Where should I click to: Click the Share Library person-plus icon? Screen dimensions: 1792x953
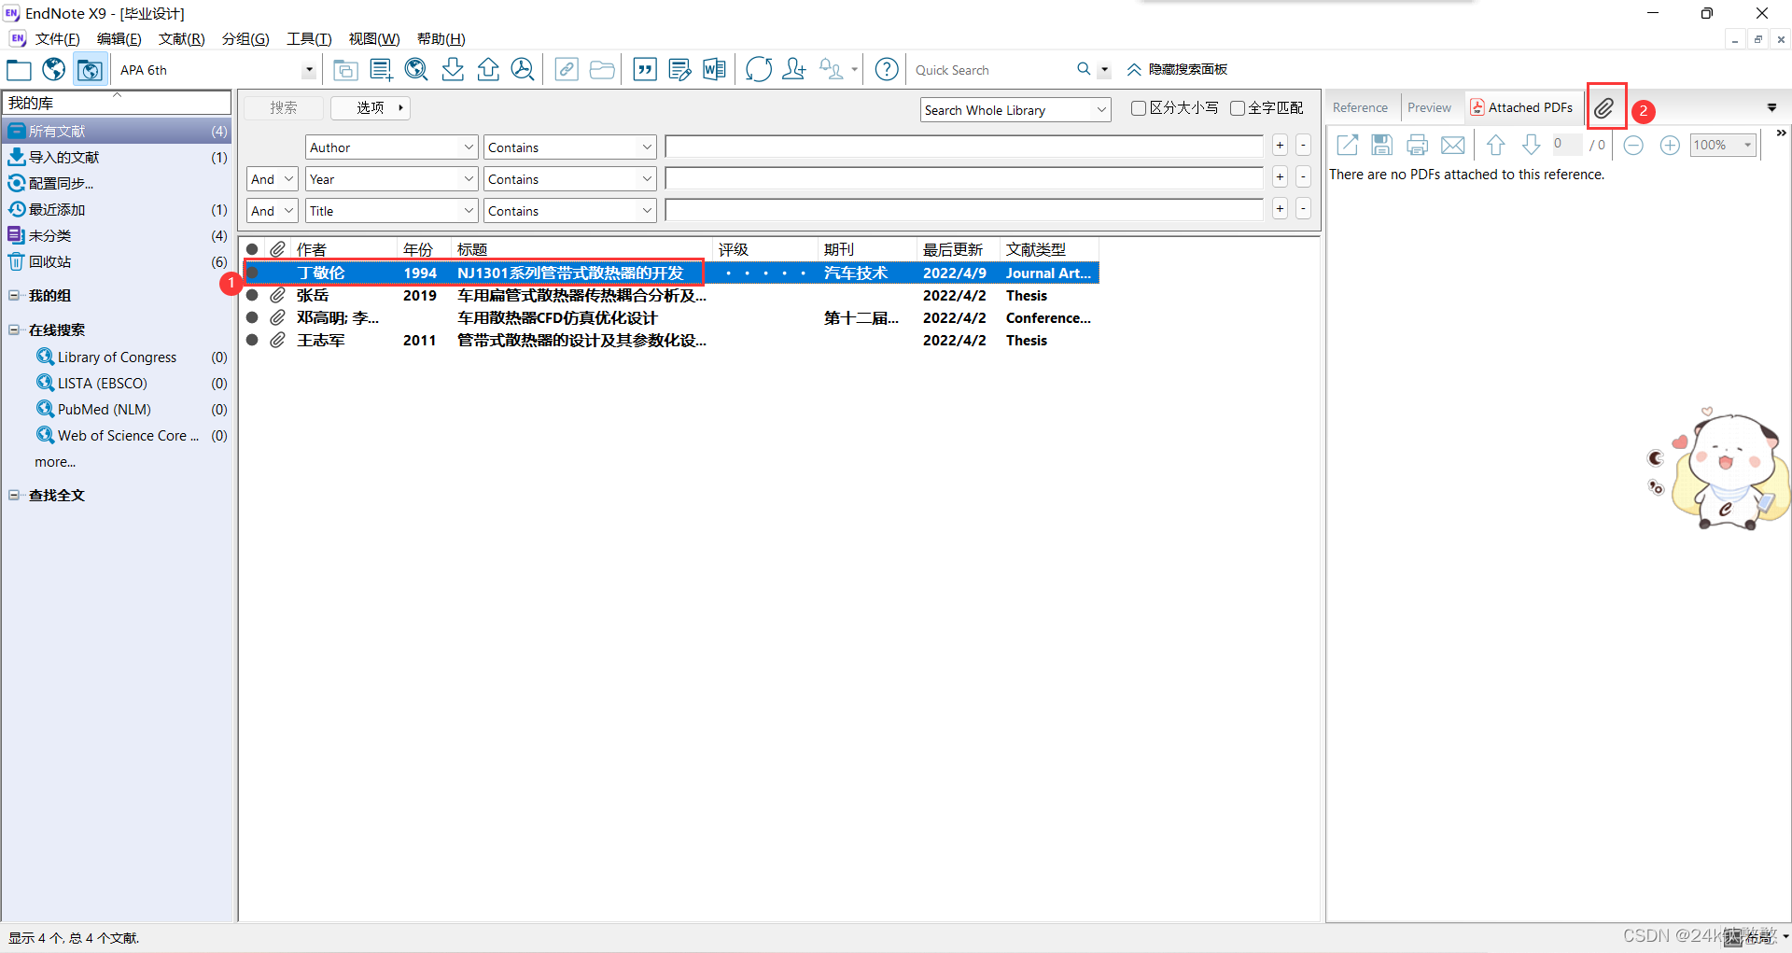(794, 70)
